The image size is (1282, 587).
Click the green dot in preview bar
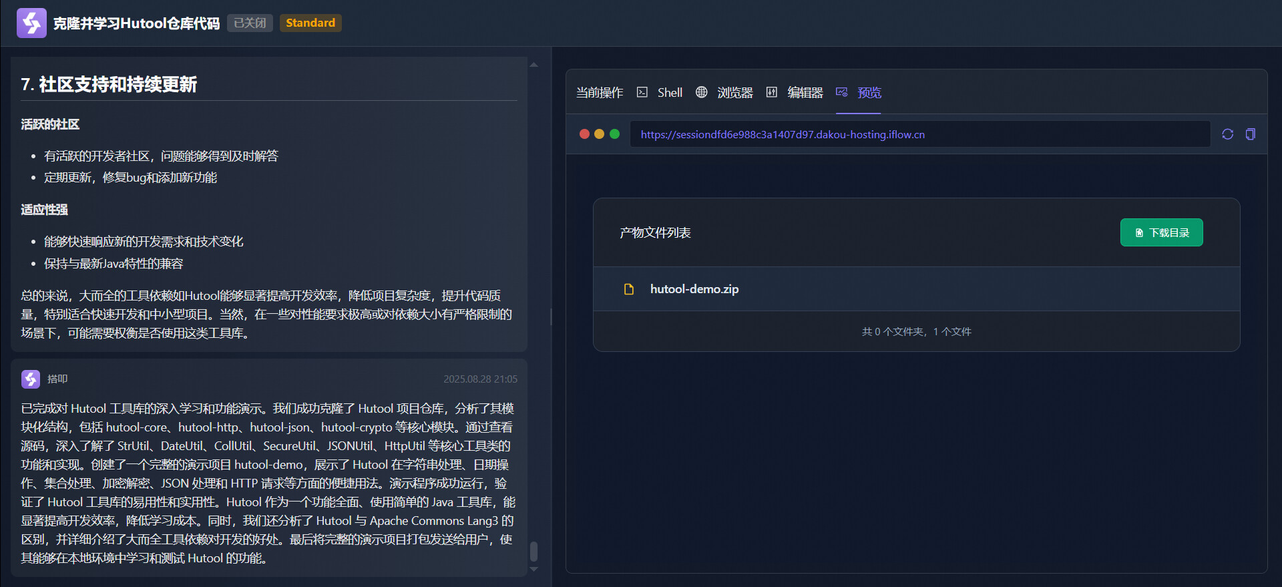(614, 134)
